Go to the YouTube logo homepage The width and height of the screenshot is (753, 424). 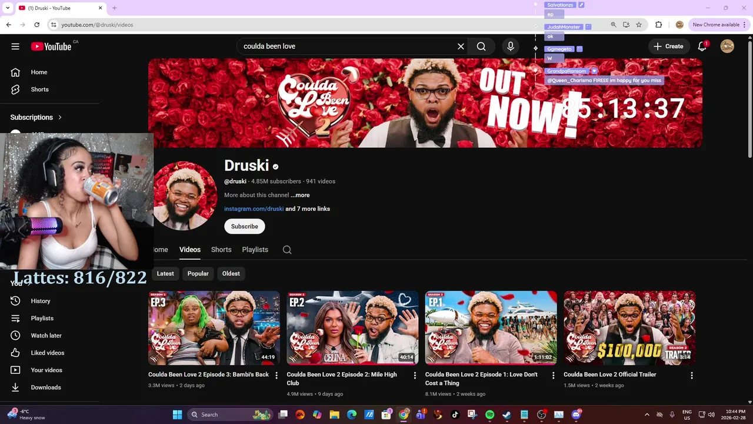[x=51, y=47]
